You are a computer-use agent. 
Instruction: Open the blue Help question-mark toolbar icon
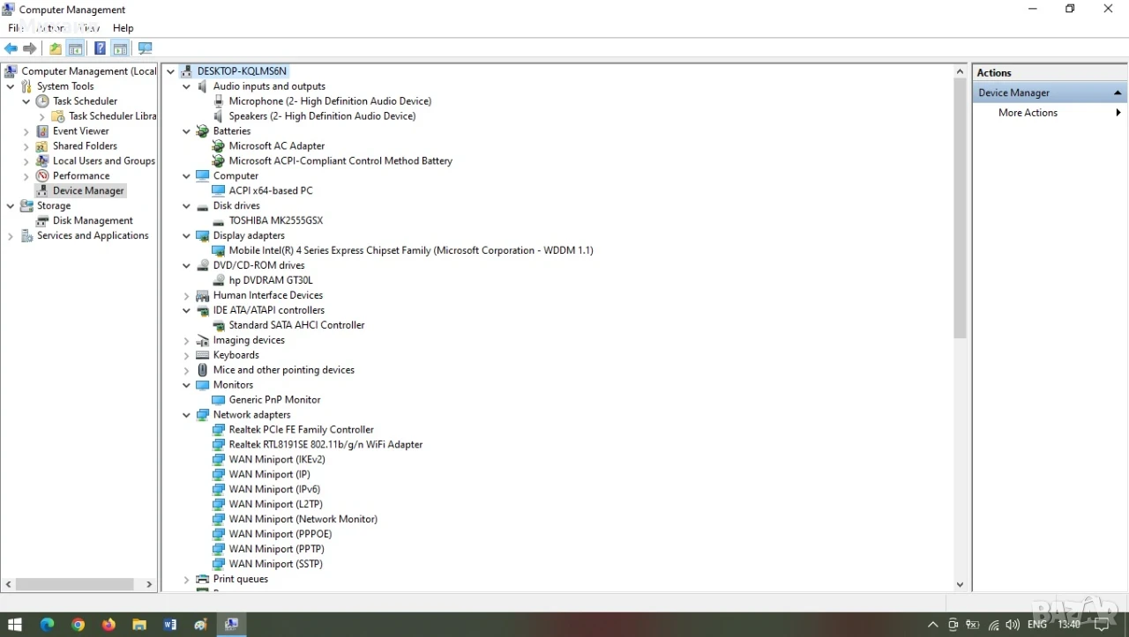(100, 48)
